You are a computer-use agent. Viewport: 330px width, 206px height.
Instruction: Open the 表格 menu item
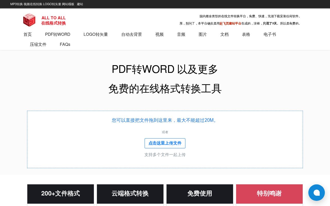[246, 35]
